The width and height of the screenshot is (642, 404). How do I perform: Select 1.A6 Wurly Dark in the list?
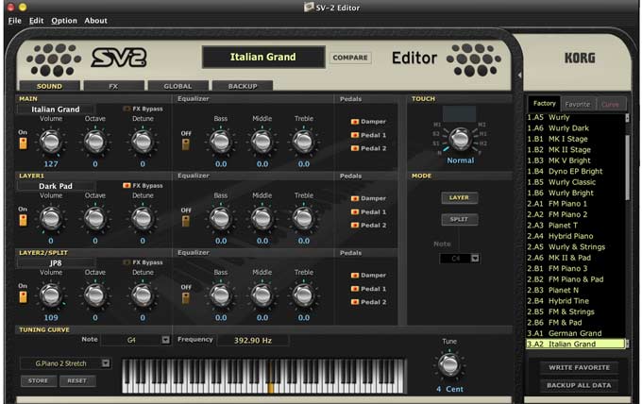click(575, 128)
